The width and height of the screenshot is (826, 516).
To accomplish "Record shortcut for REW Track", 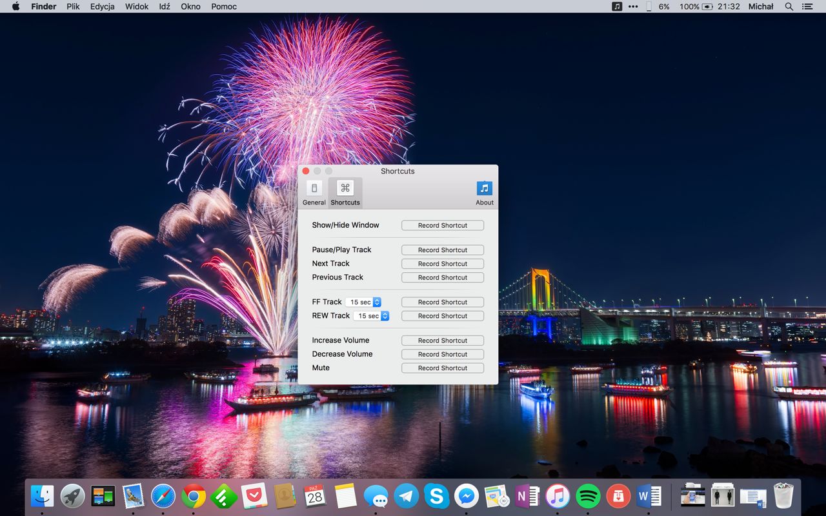I will point(443,316).
